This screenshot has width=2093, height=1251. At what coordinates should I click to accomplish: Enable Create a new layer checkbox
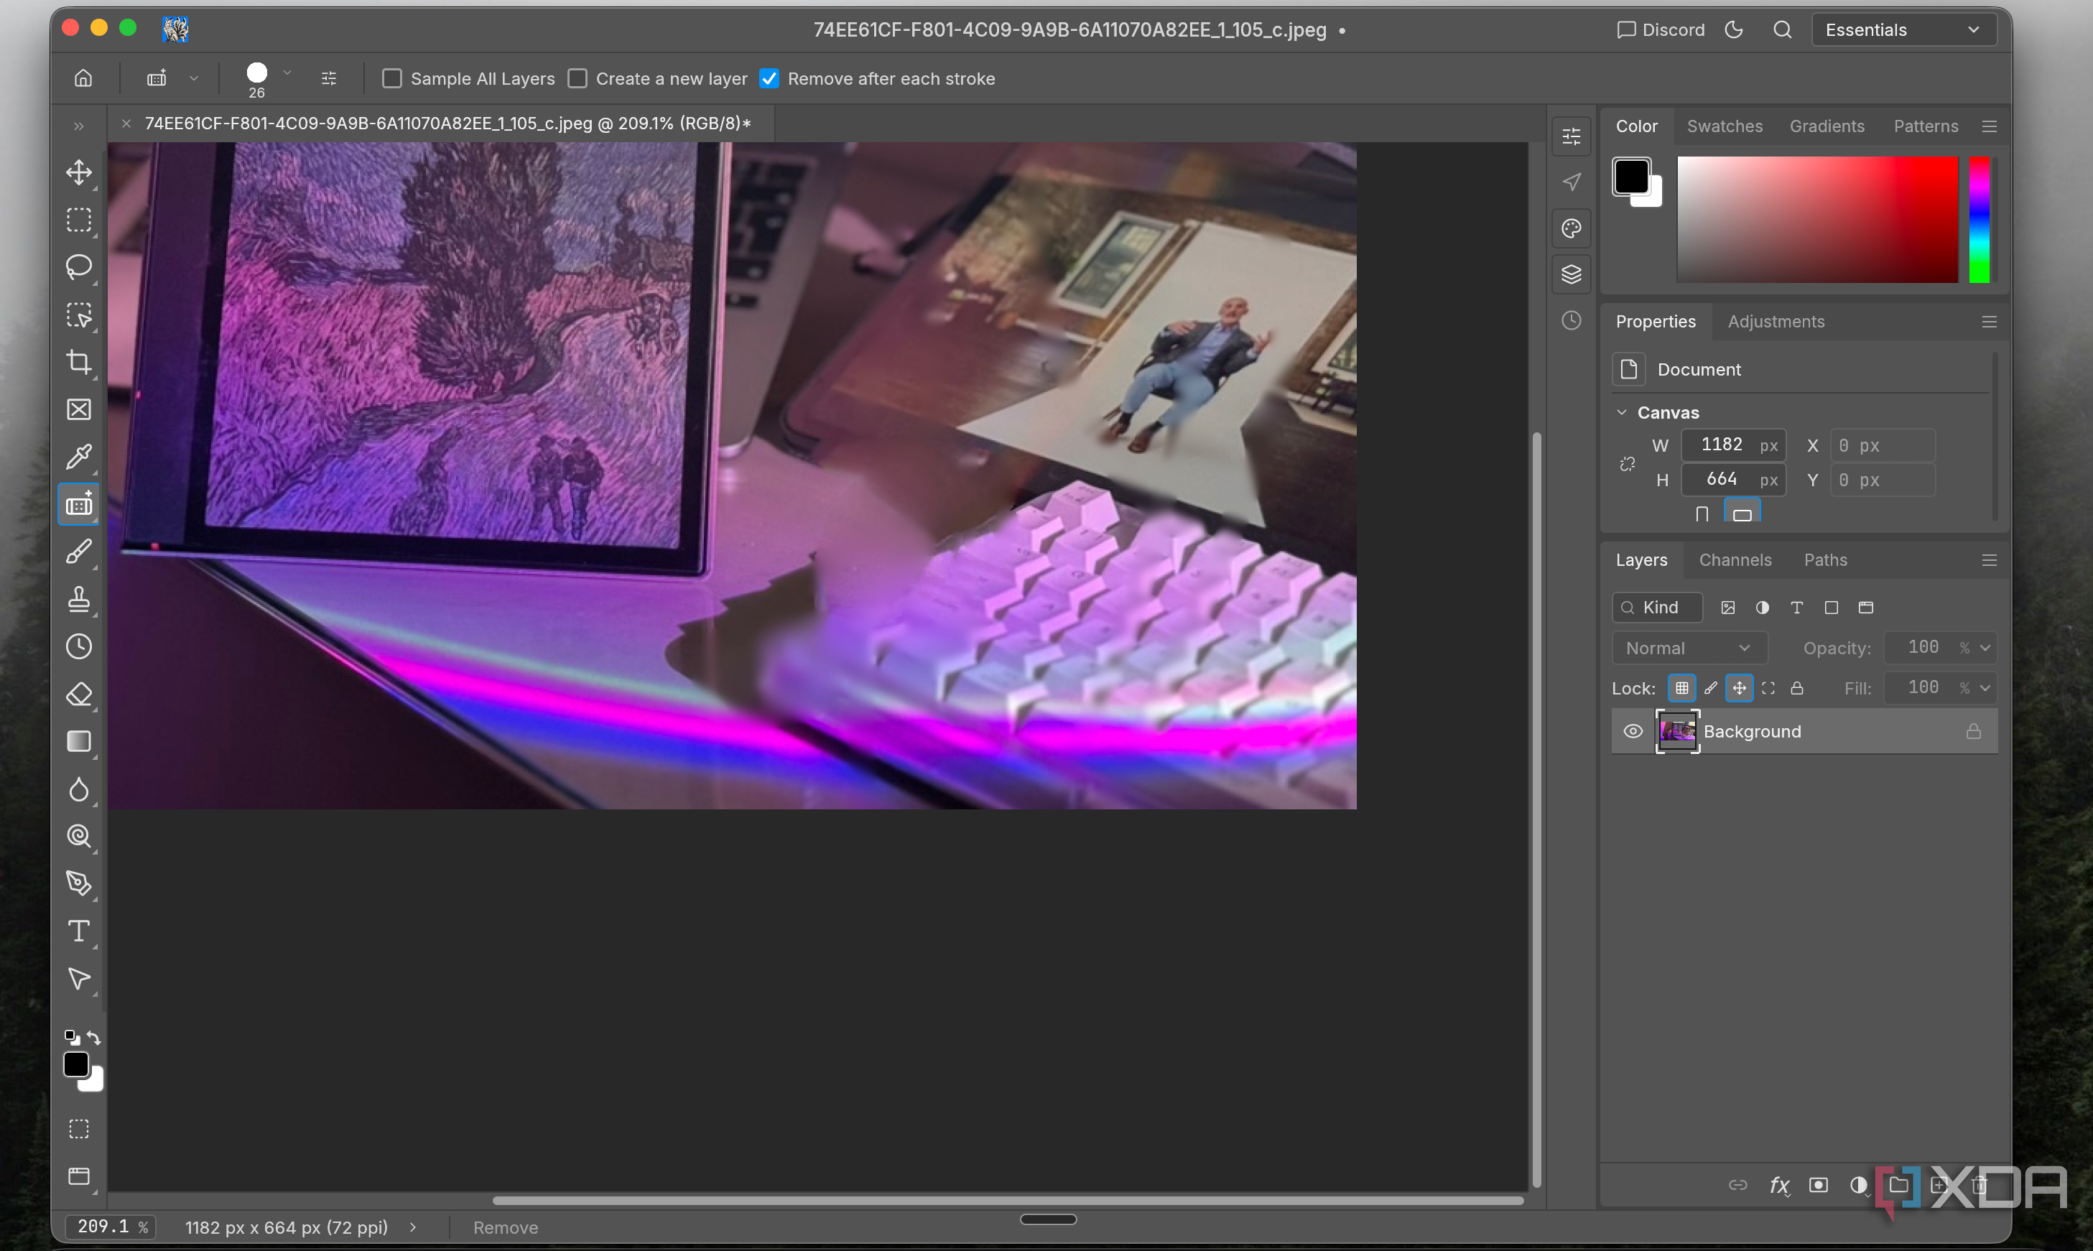click(x=577, y=78)
